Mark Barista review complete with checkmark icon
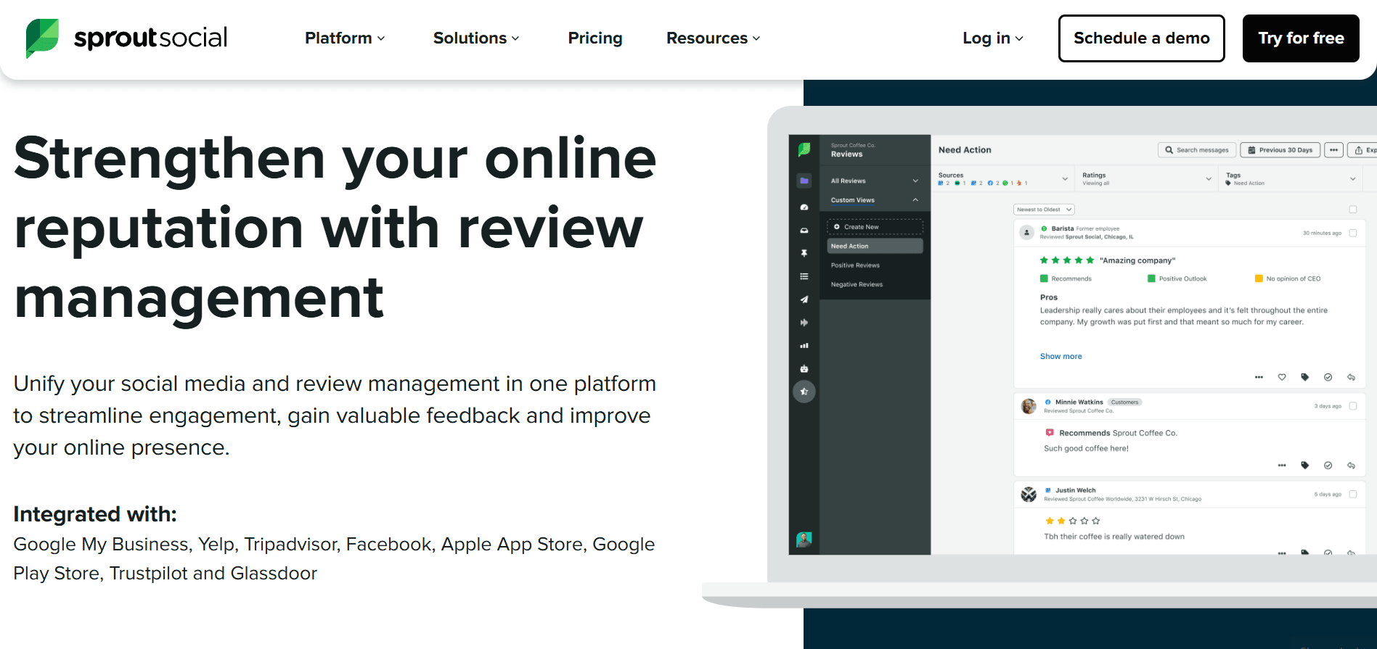This screenshot has height=649, width=1377. pos(1328,377)
